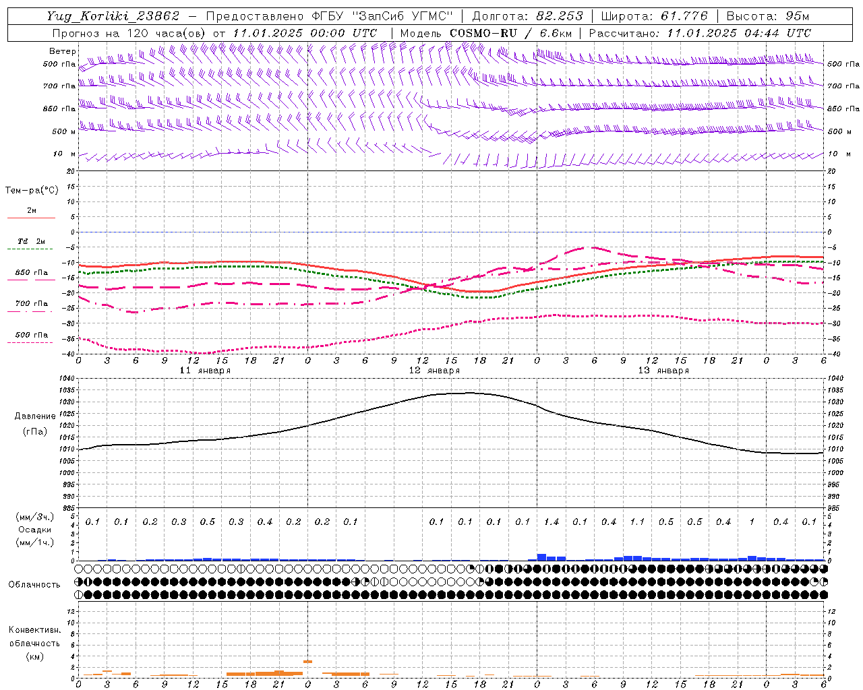Screen dimensions: 863x690
Task: Click the tallest blue precipitation bar
Action: click(541, 557)
